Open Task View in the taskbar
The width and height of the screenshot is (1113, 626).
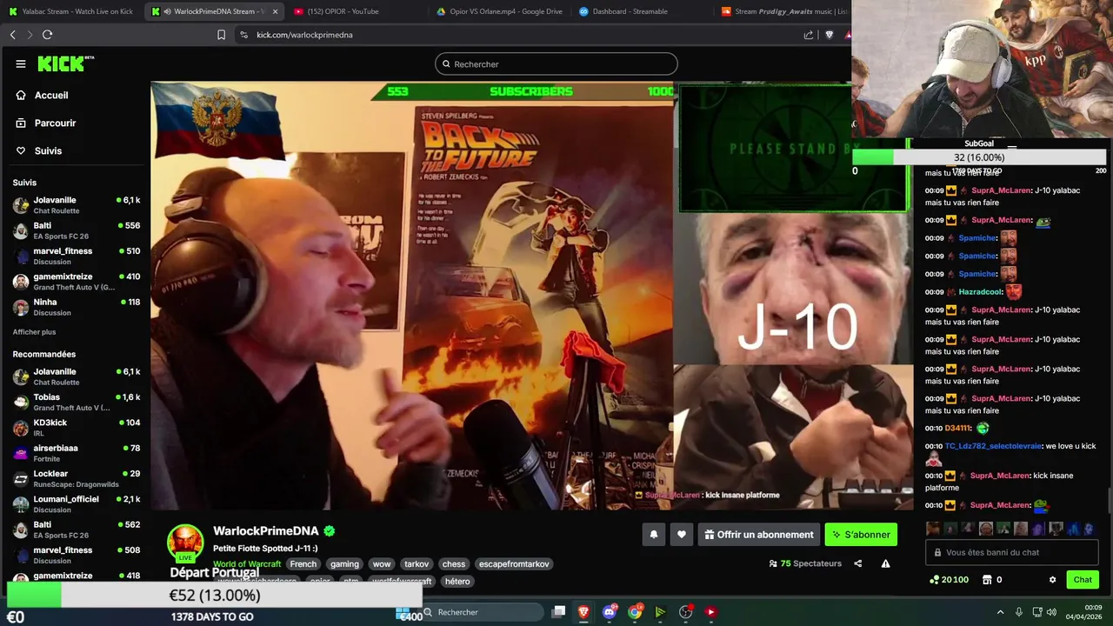tap(559, 612)
